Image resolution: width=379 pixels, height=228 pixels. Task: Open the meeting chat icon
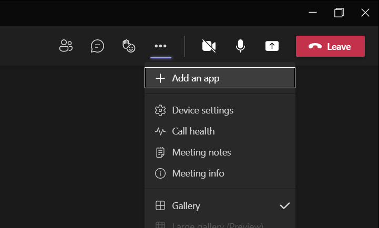click(97, 46)
